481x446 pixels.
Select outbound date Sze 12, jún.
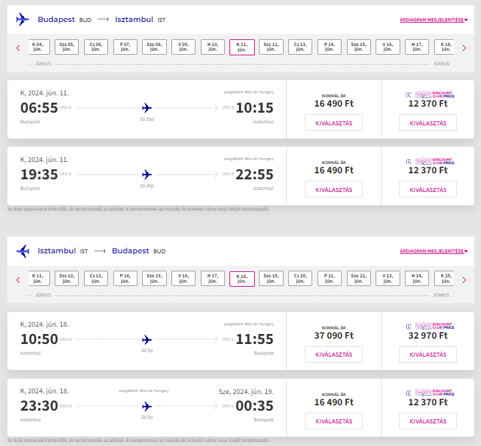(x=271, y=47)
